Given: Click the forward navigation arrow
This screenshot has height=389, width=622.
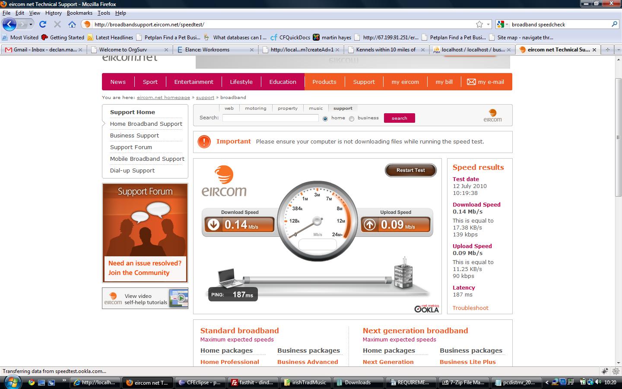Looking at the screenshot, I should point(22,24).
